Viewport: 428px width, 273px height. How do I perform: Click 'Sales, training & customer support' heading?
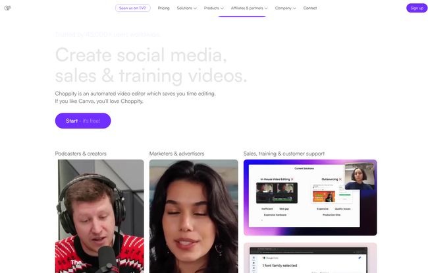pos(284,154)
